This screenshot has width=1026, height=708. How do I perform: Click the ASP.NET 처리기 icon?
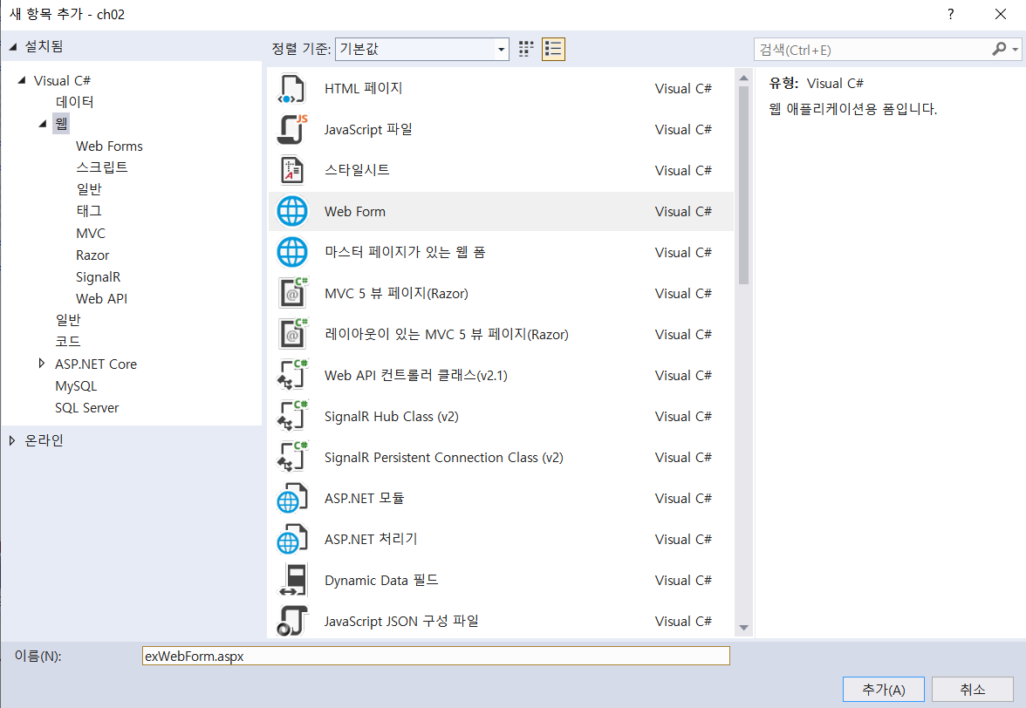[x=291, y=540]
